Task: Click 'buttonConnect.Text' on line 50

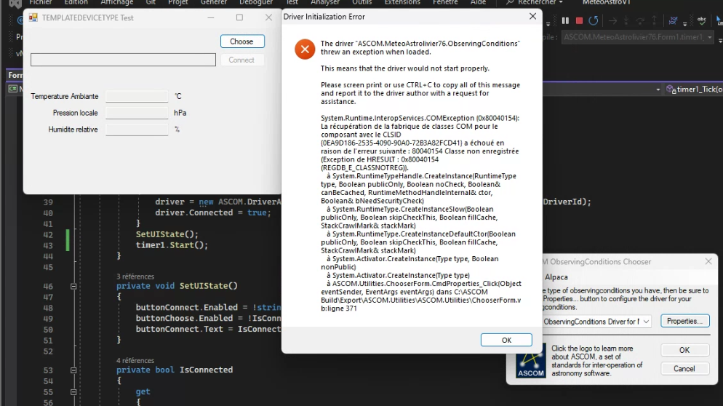Action: (x=180, y=330)
